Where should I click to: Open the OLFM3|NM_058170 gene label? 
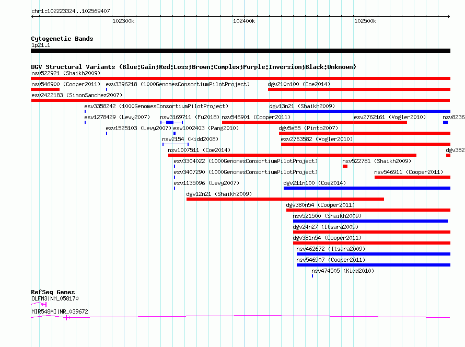pyautogui.click(x=55, y=298)
